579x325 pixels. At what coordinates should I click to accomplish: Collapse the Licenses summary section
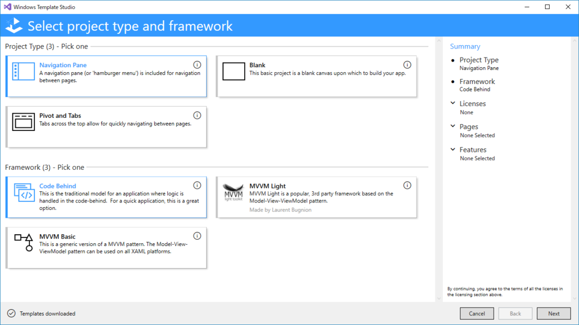(453, 103)
